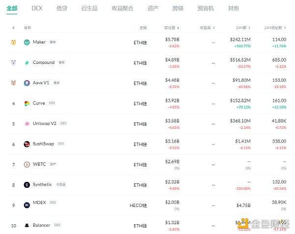The image size is (295, 234).
Task: Click the DEX tag beside Curve
Action: [52, 103]
